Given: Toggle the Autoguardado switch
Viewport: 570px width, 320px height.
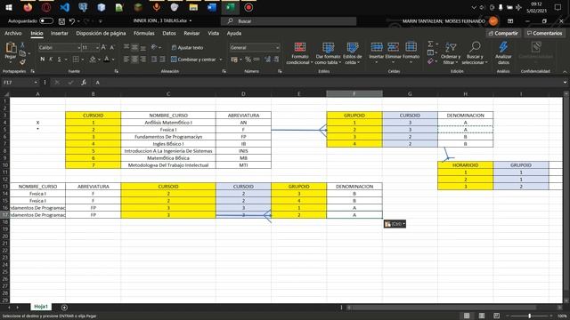Looking at the screenshot, I should tap(46, 21).
